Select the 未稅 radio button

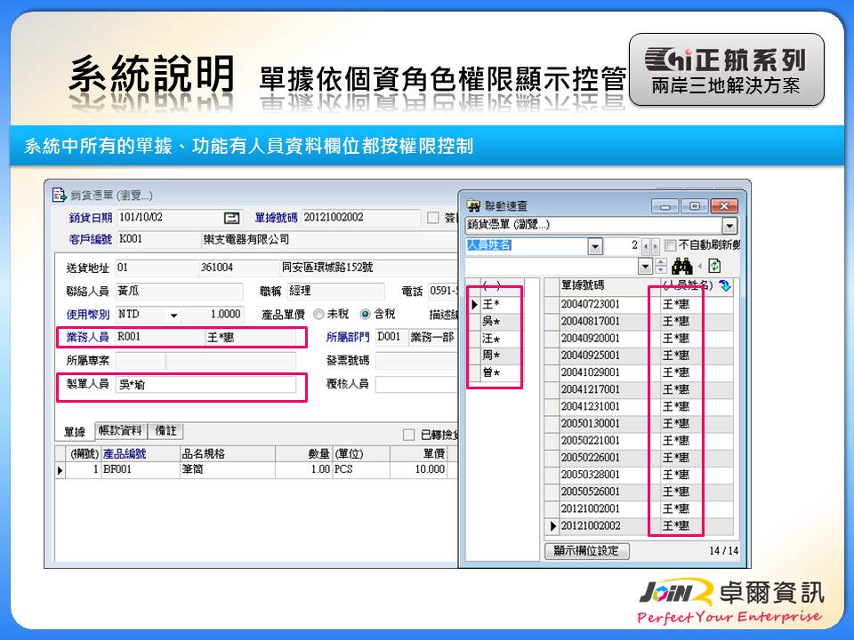click(318, 315)
